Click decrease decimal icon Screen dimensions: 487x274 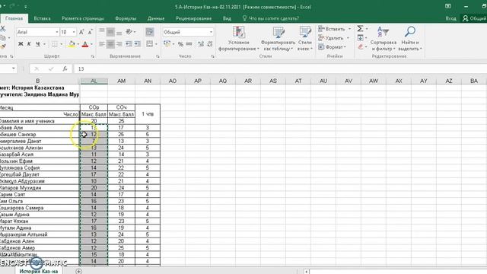pos(210,44)
